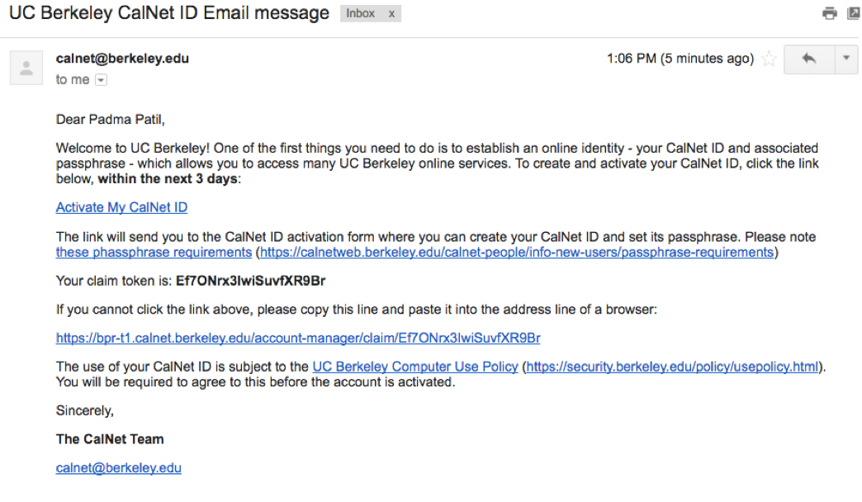Open the 'Activate My CalNet ID' link
The height and width of the screenshot is (502, 862).
click(121, 207)
